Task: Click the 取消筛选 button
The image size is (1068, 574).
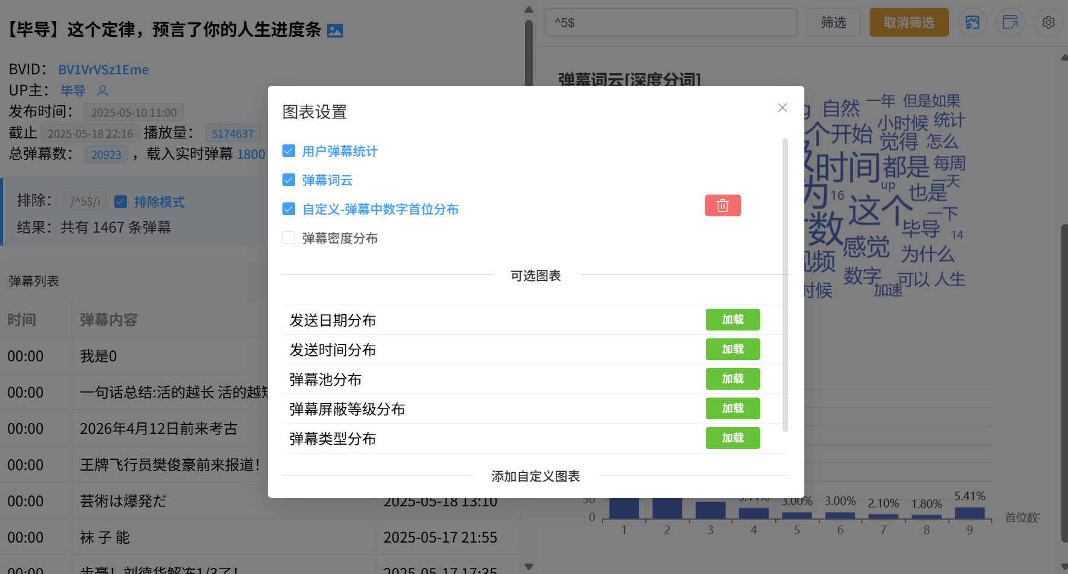Action: tap(908, 22)
